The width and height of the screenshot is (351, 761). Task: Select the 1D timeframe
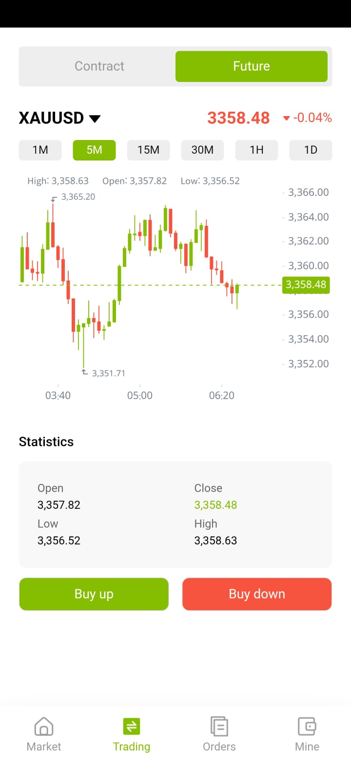pos(311,150)
